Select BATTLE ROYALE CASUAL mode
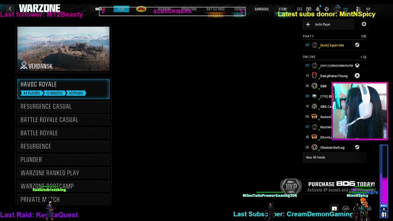 click(x=64, y=120)
